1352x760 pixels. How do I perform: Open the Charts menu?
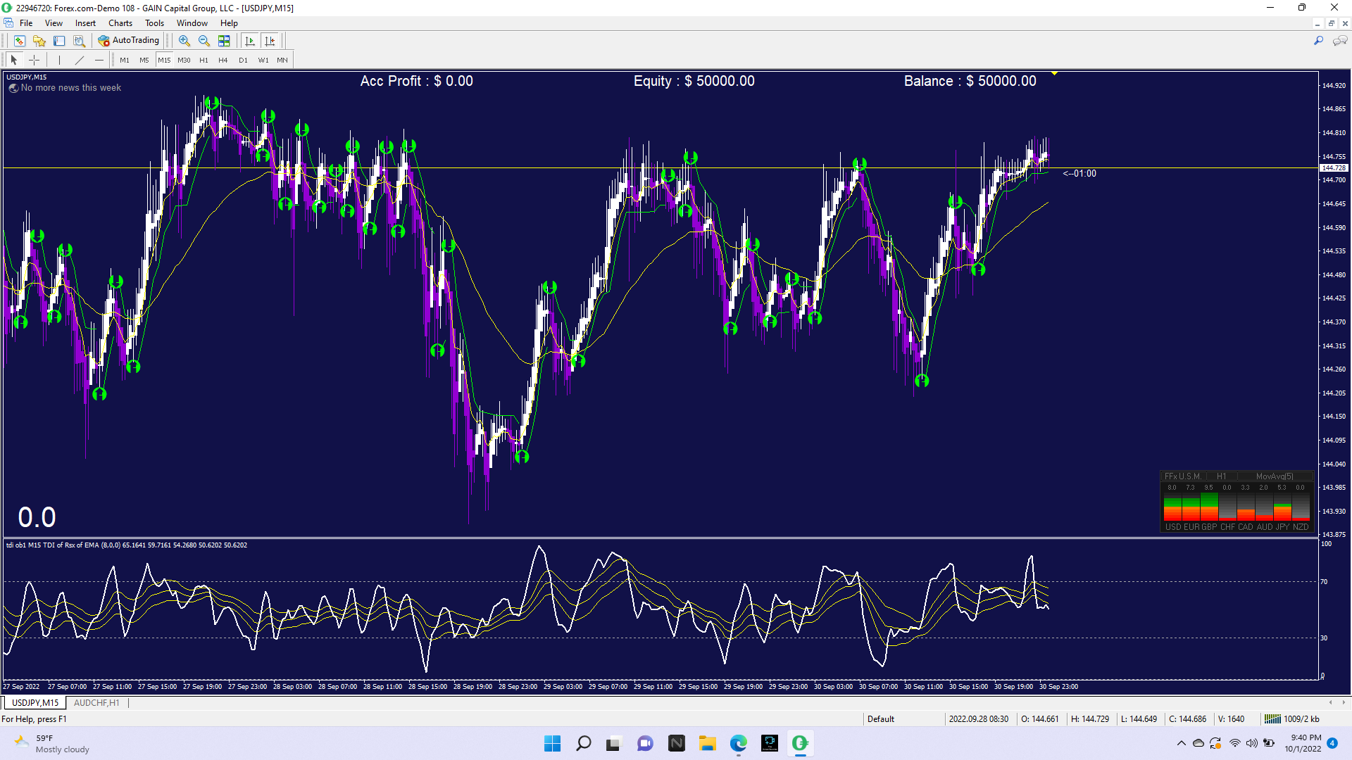click(x=120, y=23)
